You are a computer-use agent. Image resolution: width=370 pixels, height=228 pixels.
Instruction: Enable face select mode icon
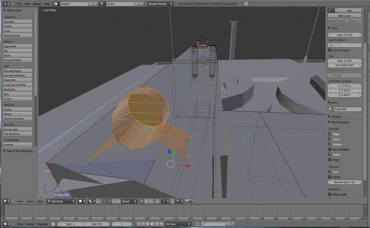click(x=150, y=201)
